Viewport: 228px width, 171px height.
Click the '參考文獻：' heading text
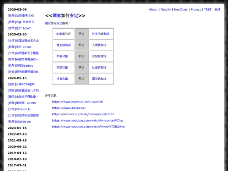(52, 95)
